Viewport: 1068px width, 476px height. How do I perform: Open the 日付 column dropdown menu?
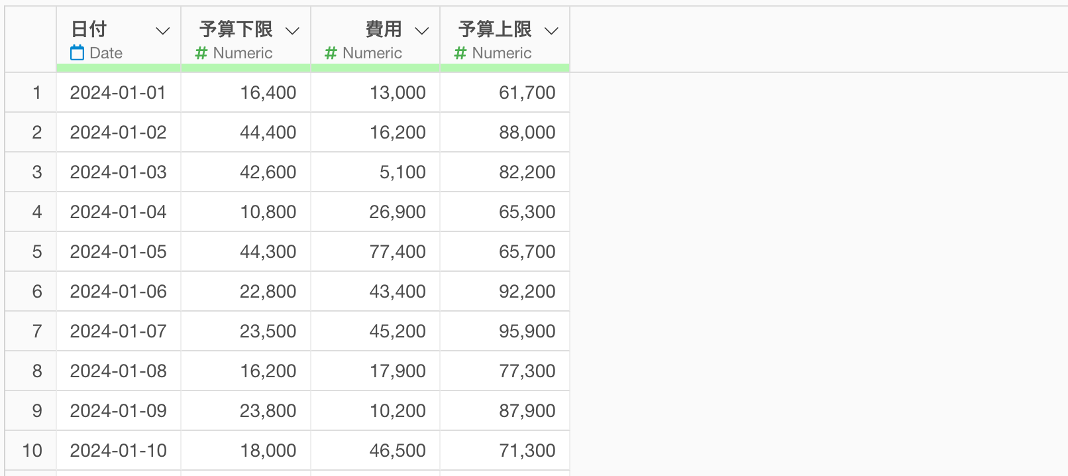162,30
